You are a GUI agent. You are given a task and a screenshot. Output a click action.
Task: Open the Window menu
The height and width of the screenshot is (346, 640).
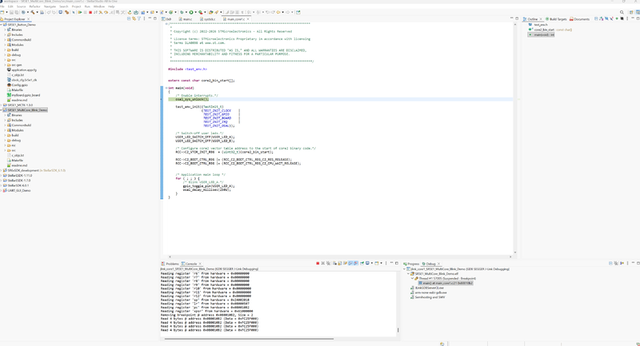point(98,6)
